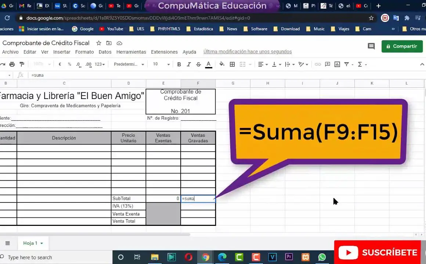Open the comment history icon

point(371,46)
